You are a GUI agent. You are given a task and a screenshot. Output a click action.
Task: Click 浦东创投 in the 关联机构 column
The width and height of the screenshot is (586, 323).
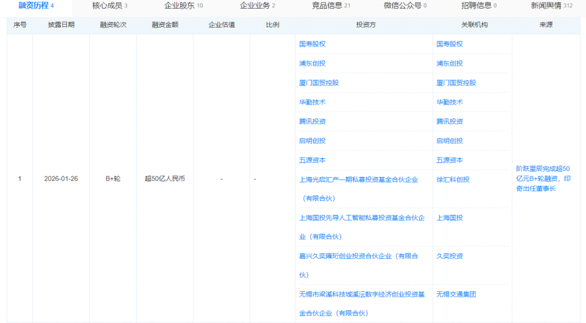pos(449,64)
